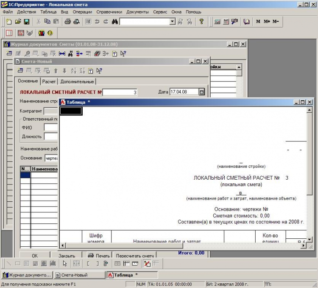
Task: Click the Paste clipboard icon
Action: click(x=56, y=22)
